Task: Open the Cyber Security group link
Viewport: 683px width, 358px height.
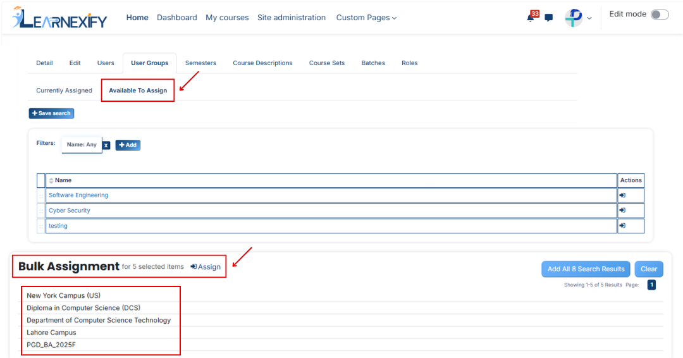Action: (70, 211)
